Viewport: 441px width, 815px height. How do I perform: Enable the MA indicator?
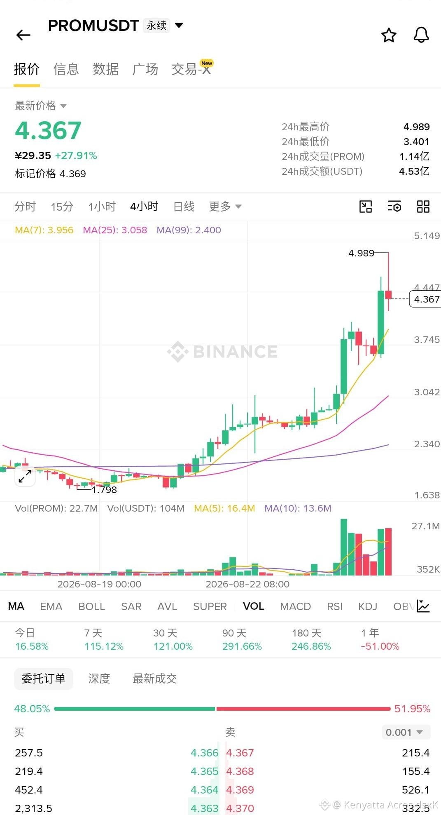coord(16,606)
